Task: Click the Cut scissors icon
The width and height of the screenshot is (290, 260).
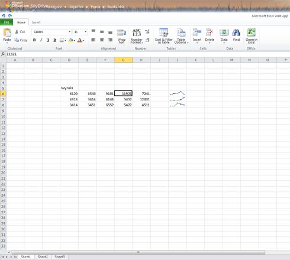Action: (17, 32)
